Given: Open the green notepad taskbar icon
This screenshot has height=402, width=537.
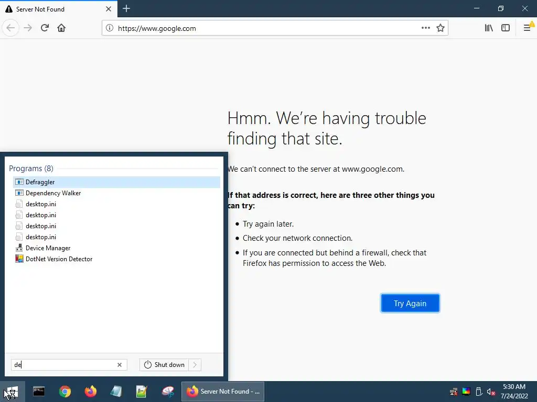Looking at the screenshot, I should click(x=142, y=392).
